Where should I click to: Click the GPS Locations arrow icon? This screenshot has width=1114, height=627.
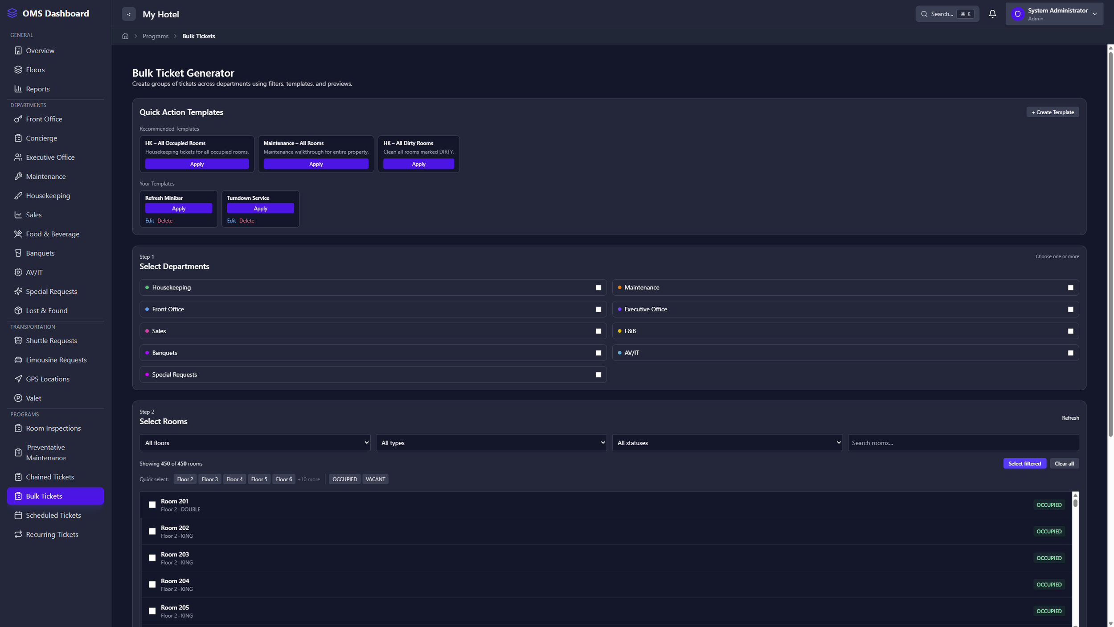coord(18,379)
